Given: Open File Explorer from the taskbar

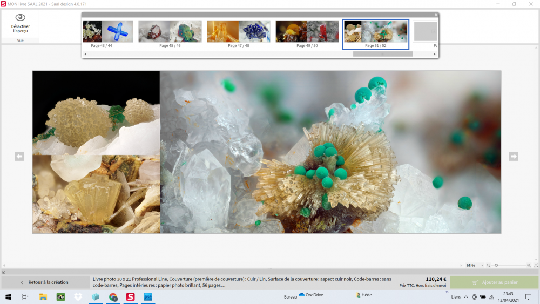Looking at the screenshot, I should [43, 297].
